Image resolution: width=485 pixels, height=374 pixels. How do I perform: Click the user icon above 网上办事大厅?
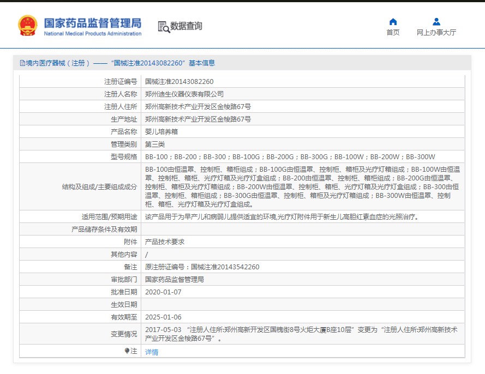(436, 22)
